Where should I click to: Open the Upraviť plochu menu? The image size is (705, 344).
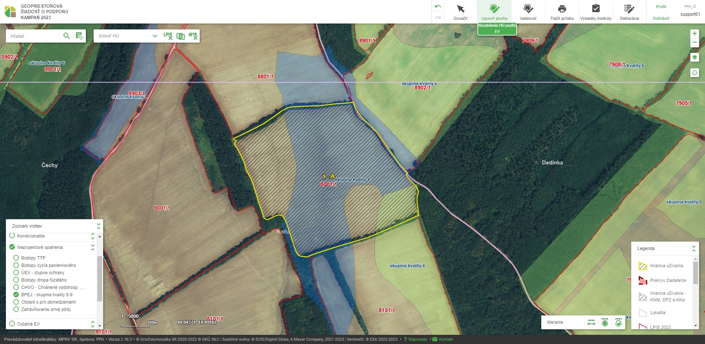pos(494,12)
